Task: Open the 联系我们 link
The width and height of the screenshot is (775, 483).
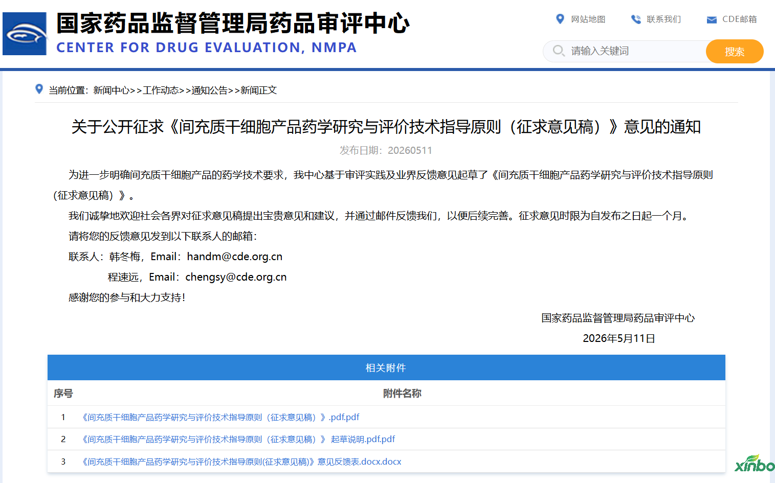Action: tap(663, 19)
